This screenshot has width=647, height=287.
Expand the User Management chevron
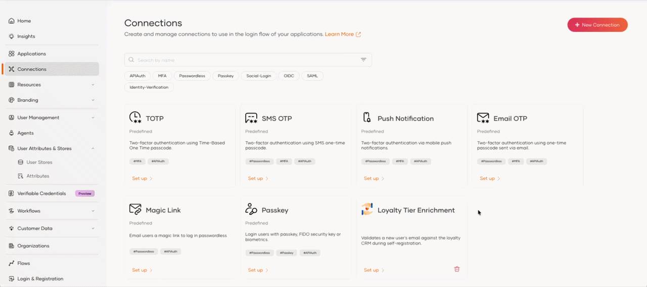tap(93, 118)
